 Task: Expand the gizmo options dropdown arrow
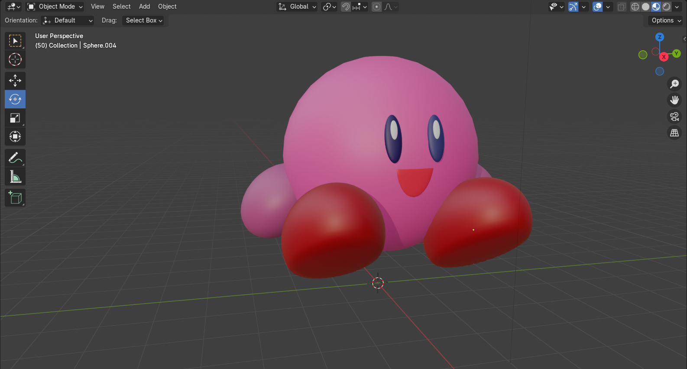coord(584,6)
